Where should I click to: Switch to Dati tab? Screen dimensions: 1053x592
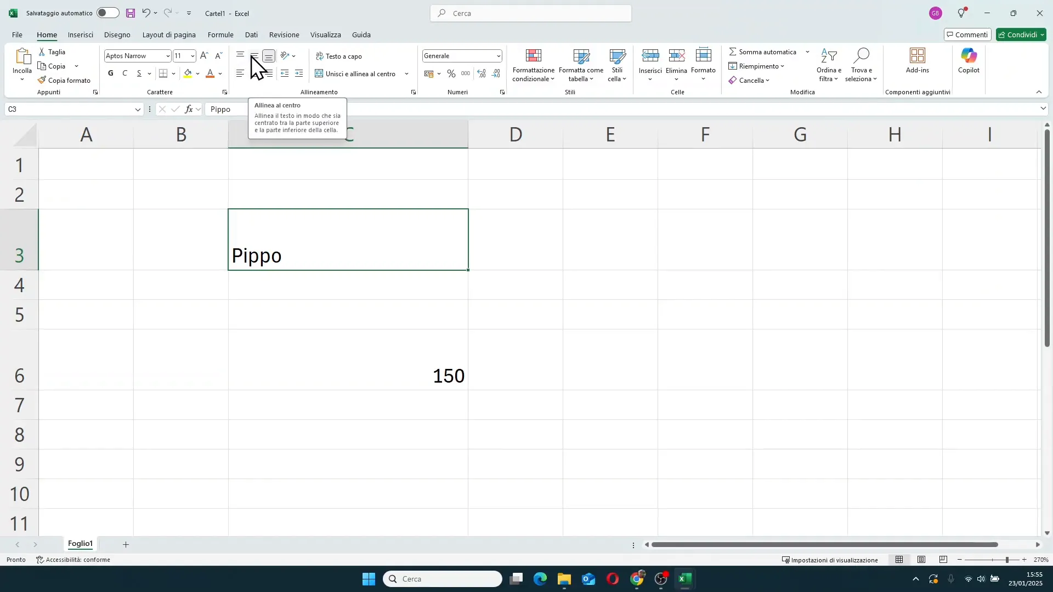pyautogui.click(x=251, y=35)
